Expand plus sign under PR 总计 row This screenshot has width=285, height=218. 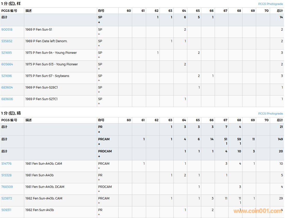pyautogui.click(x=99, y=132)
